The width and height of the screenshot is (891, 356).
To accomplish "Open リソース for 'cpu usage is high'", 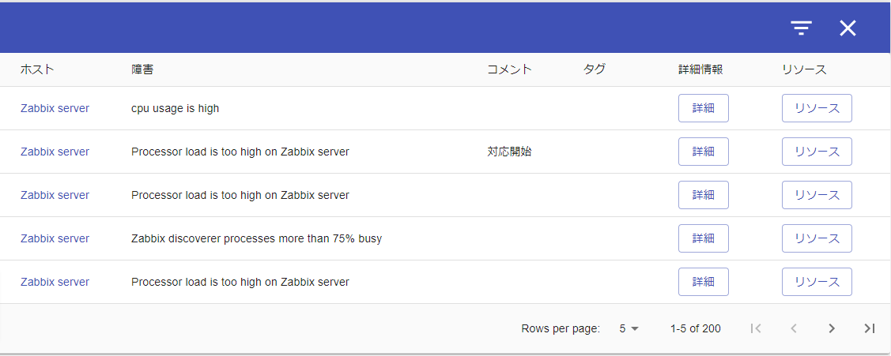I will 817,108.
